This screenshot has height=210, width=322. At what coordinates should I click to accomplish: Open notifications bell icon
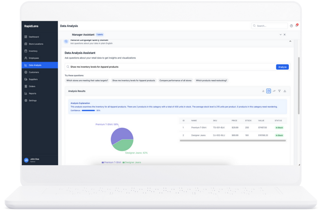click(297, 26)
